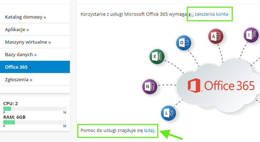Screen dimensions: 260x142
Task: Click the Pomoc do usługi znajduje się text
Action: [x=112, y=130]
